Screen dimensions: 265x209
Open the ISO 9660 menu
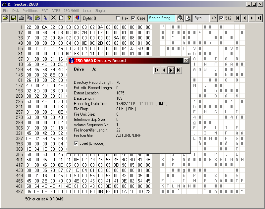tap(72, 11)
